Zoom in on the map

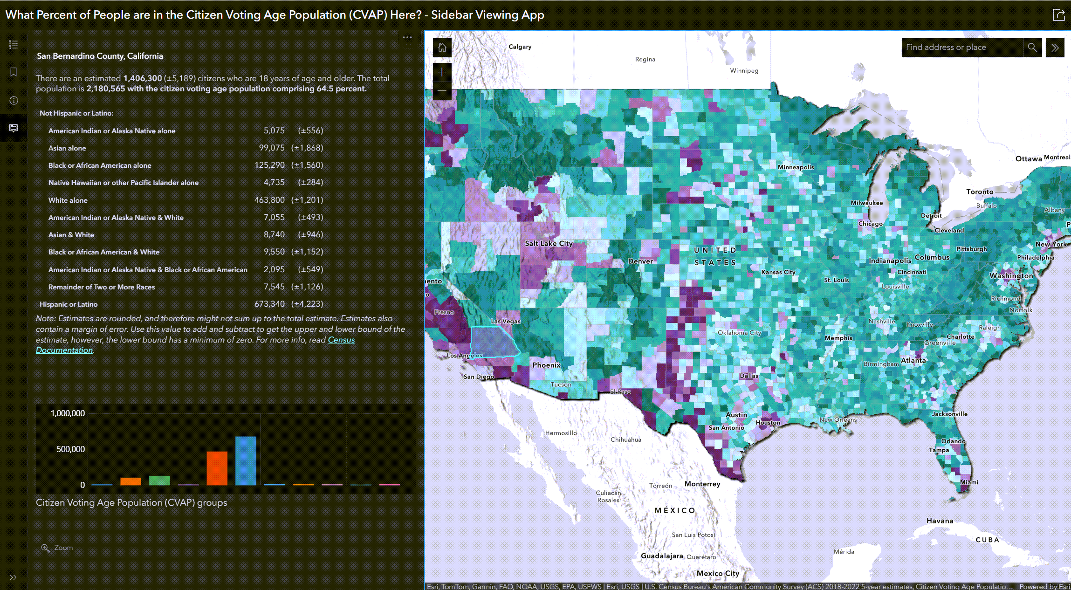[x=441, y=73]
